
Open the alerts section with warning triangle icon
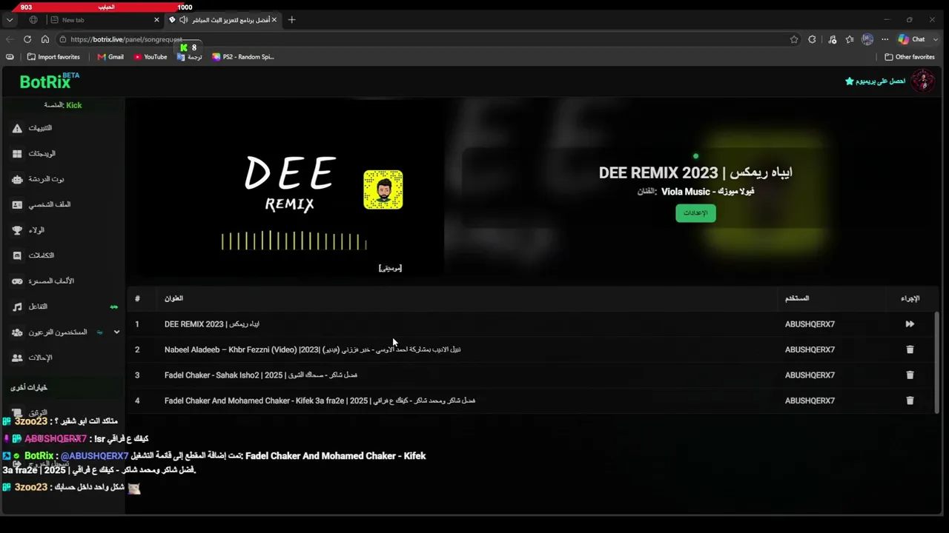click(17, 128)
